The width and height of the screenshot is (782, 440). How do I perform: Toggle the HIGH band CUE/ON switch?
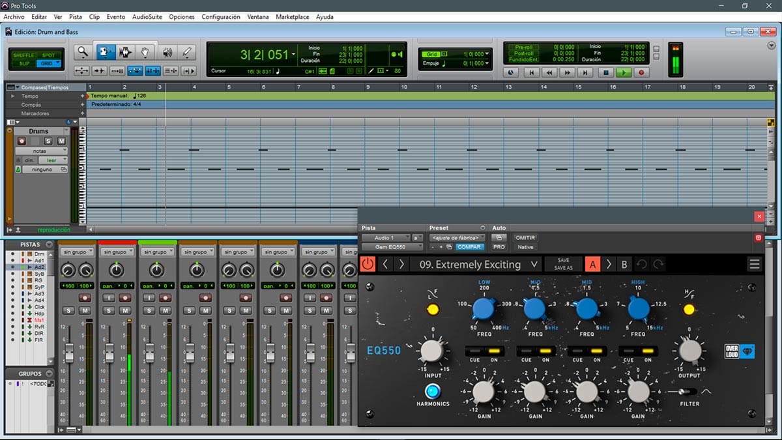pyautogui.click(x=638, y=351)
